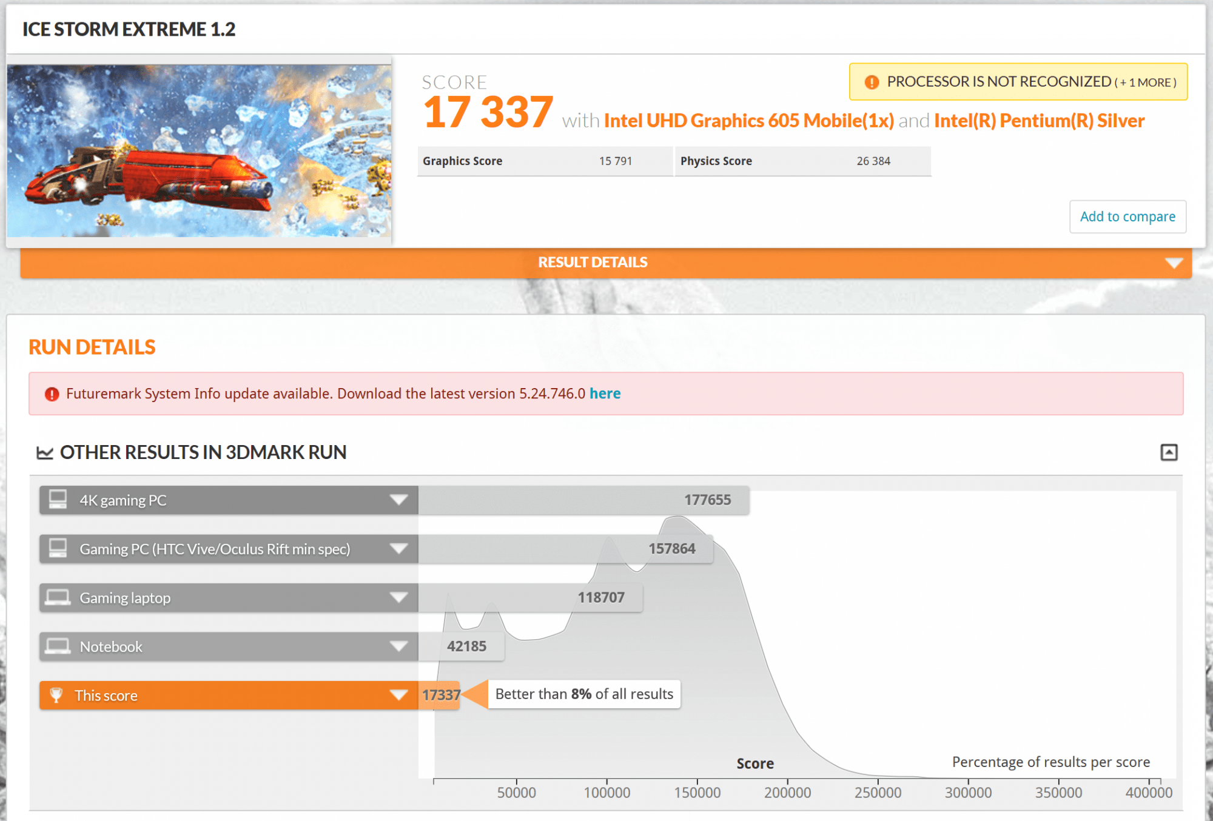Click the laptop icon in Notebook row
Viewport: 1213px width, 821px height.
(58, 646)
